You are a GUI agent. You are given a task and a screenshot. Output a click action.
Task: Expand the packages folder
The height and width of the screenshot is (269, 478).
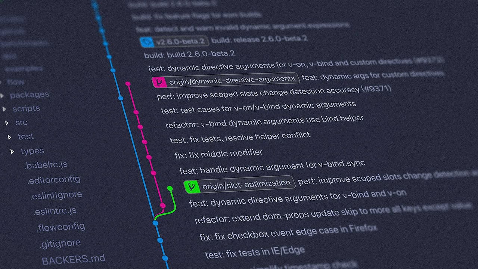[x=29, y=95]
